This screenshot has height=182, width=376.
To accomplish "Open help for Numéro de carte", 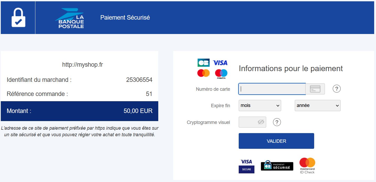I will pyautogui.click(x=337, y=89).
